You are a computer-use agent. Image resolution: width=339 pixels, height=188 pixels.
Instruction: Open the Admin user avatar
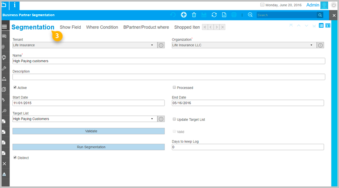pyautogui.click(x=324, y=5)
